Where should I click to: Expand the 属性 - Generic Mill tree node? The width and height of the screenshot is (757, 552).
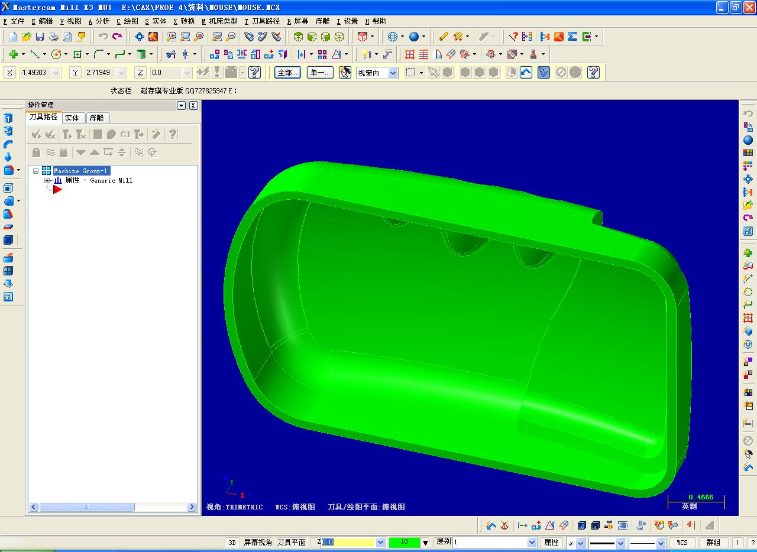[x=47, y=180]
